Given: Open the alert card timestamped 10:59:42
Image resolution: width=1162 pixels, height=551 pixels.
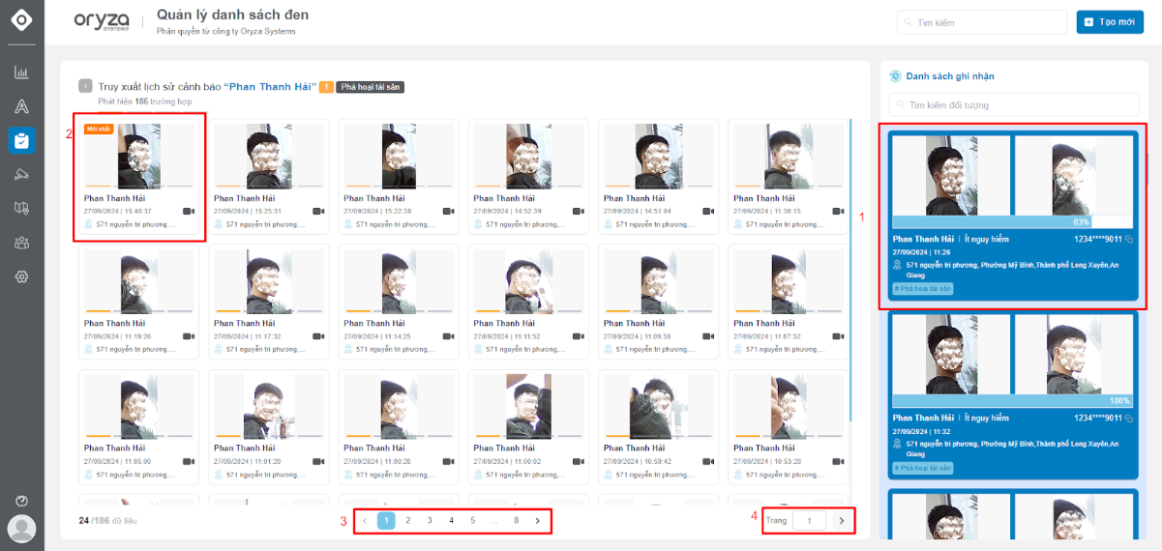Looking at the screenshot, I should point(658,427).
